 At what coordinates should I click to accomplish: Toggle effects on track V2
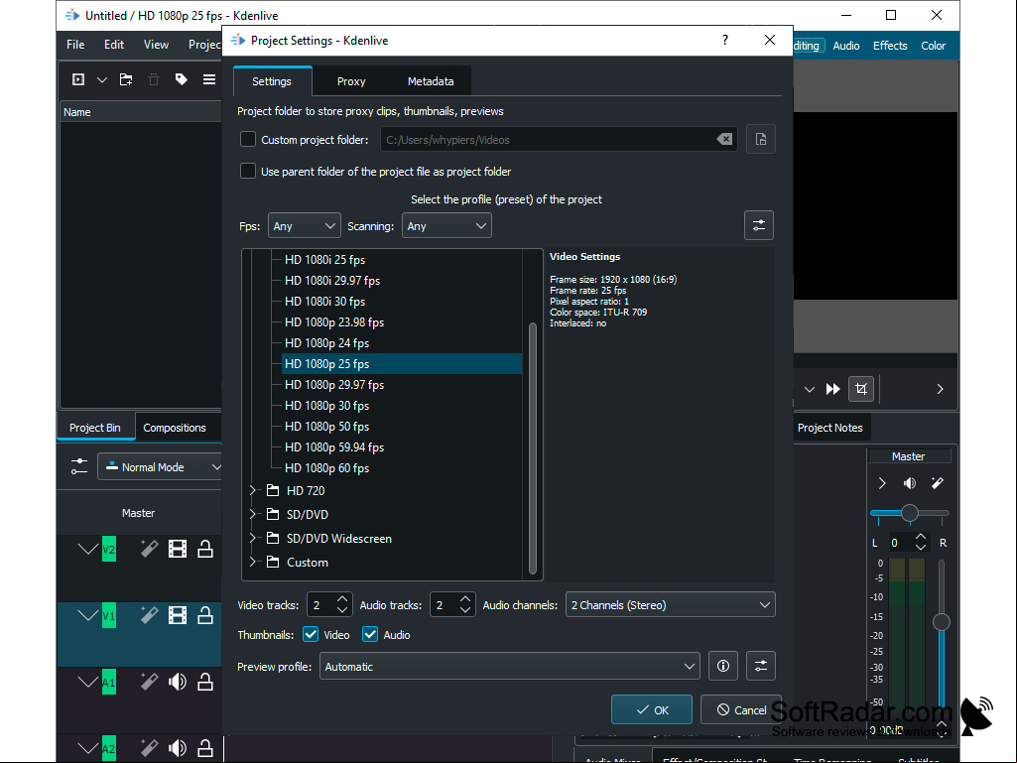pos(149,549)
